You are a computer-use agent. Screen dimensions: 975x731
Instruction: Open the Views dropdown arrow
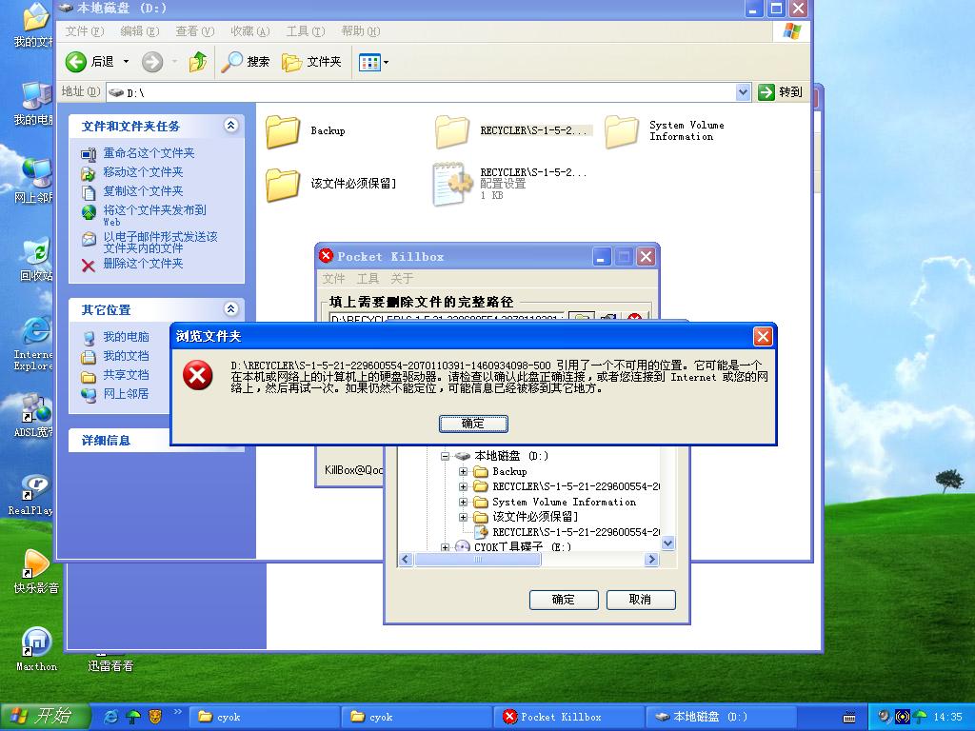[x=387, y=62]
